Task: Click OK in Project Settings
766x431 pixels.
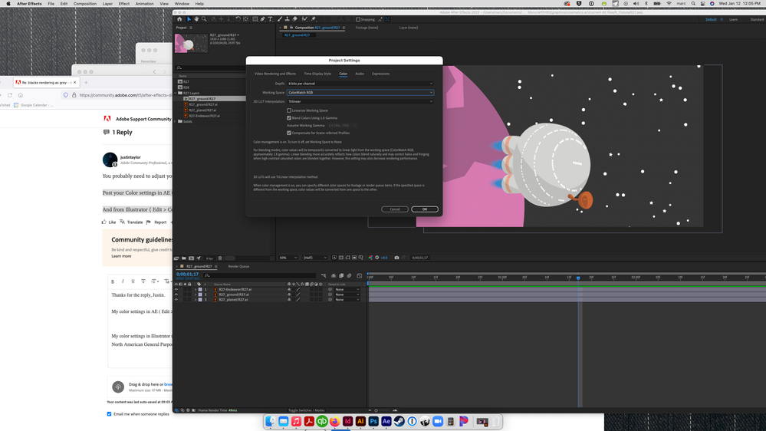Action: [424, 209]
